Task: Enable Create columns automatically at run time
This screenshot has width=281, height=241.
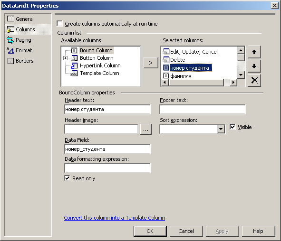Action: (59, 24)
